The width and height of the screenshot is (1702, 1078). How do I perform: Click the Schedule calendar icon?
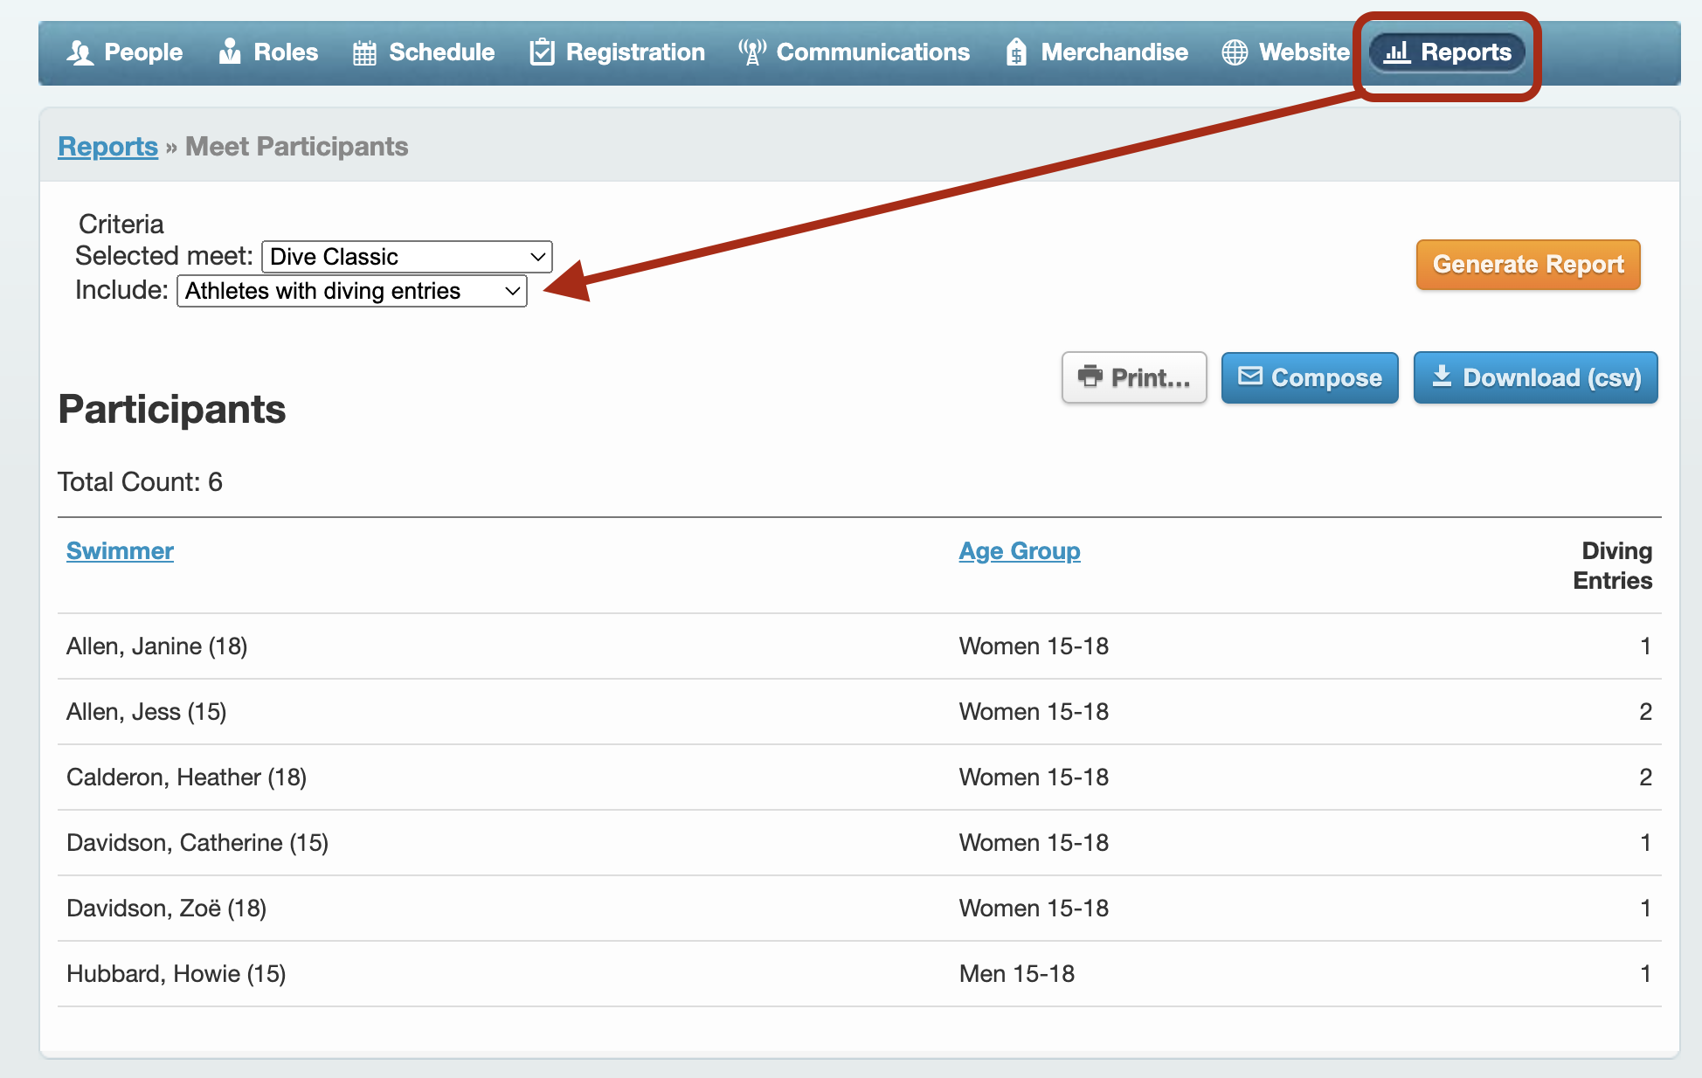364,53
